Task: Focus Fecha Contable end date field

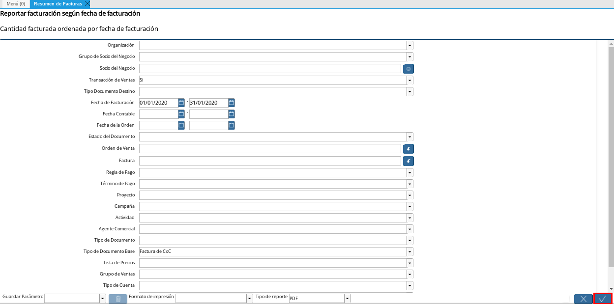Action: coord(209,114)
